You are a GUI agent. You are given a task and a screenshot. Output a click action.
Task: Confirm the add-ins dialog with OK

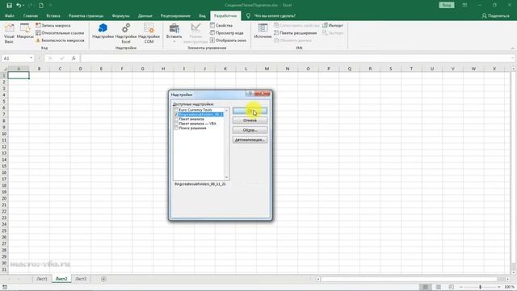coord(250,111)
